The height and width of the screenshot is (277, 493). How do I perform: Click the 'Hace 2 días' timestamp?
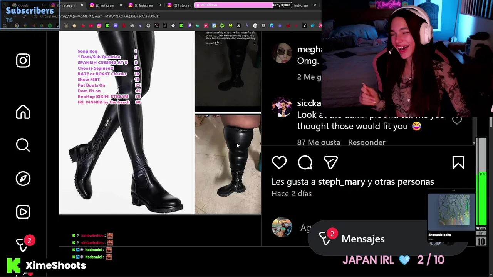pyautogui.click(x=292, y=194)
